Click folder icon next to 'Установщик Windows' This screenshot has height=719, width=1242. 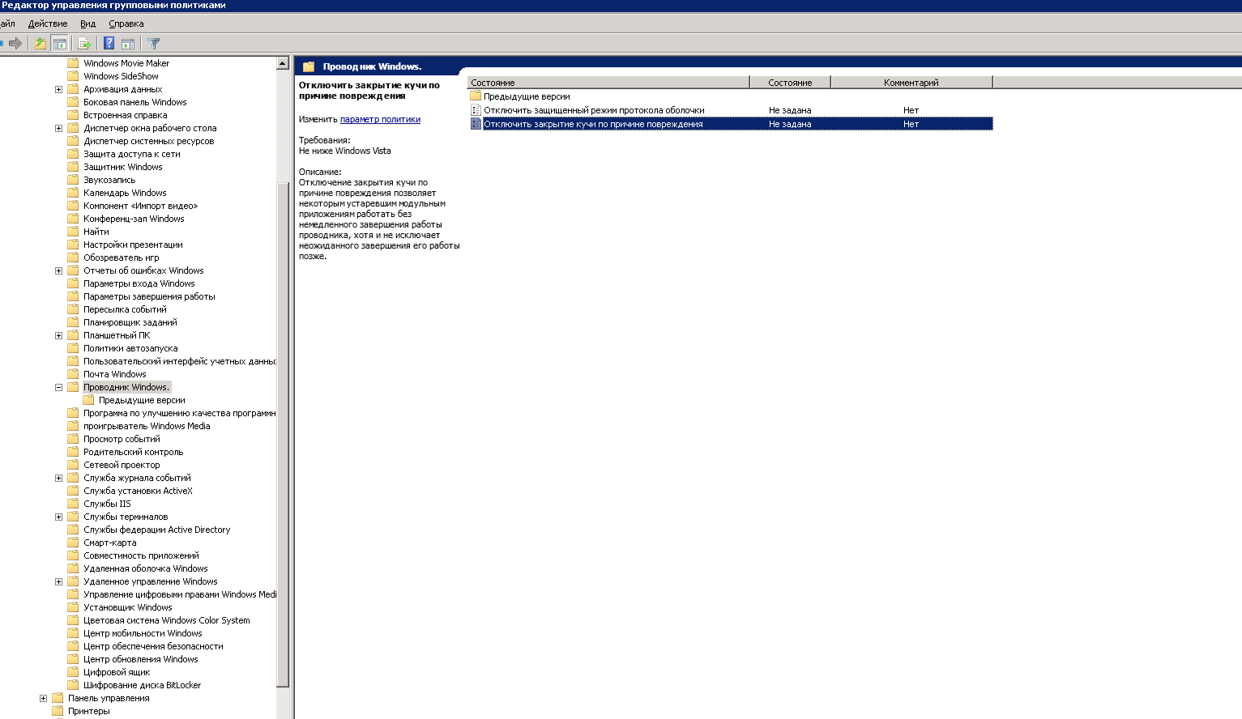tap(73, 607)
